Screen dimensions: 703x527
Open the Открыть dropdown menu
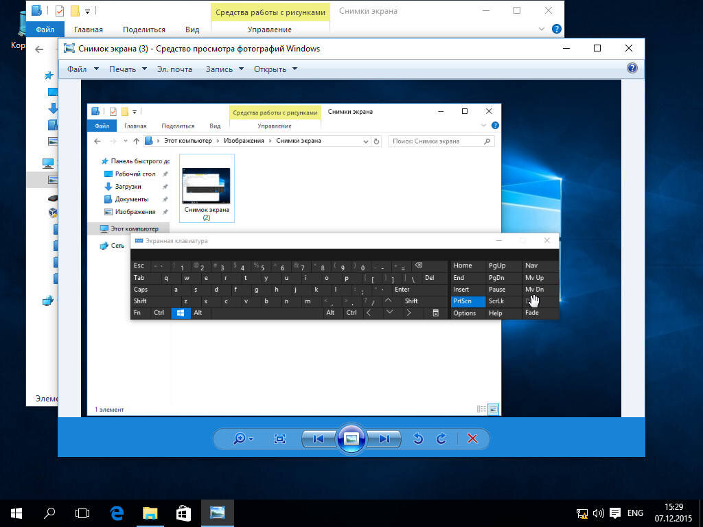click(x=275, y=69)
